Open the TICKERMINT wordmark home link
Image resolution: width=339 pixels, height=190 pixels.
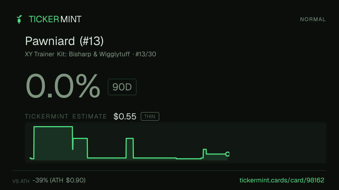click(x=55, y=19)
